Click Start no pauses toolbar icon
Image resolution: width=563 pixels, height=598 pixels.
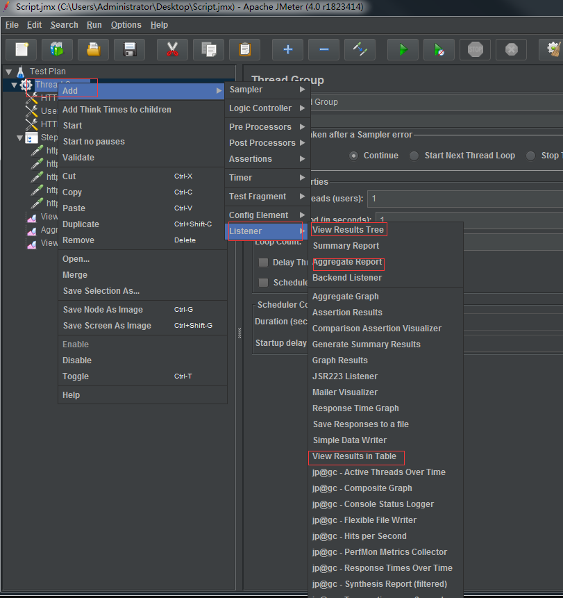point(439,49)
